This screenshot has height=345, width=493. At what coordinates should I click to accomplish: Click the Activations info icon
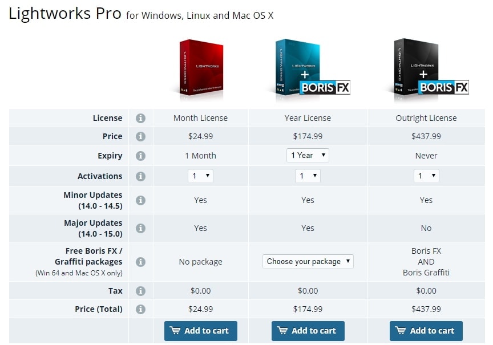(140, 176)
